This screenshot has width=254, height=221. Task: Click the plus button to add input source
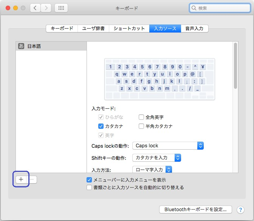pyautogui.click(x=21, y=180)
